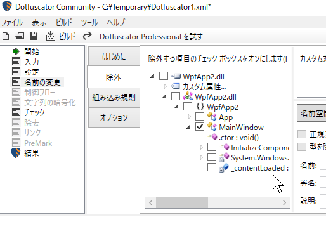326x229 pixels.
Task: Open the ヘルプ menu
Action: (x=115, y=22)
